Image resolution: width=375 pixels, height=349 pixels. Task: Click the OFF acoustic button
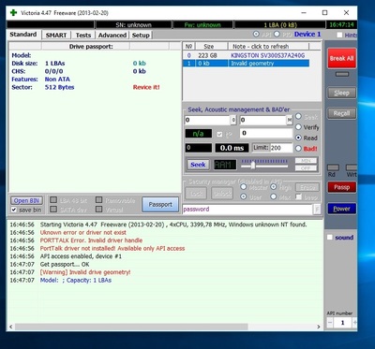pos(306,168)
